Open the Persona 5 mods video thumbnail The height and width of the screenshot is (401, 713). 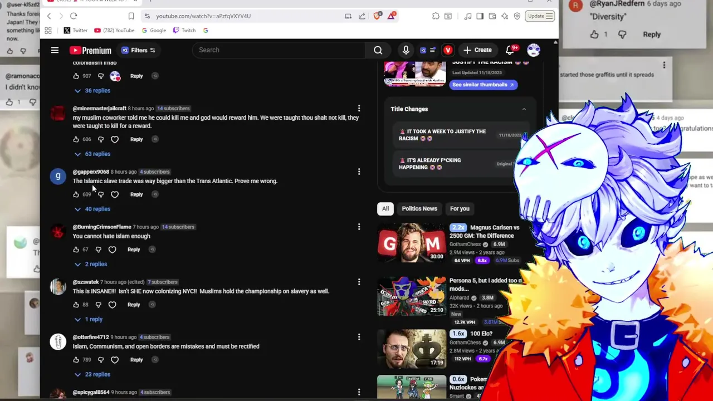coord(412,296)
